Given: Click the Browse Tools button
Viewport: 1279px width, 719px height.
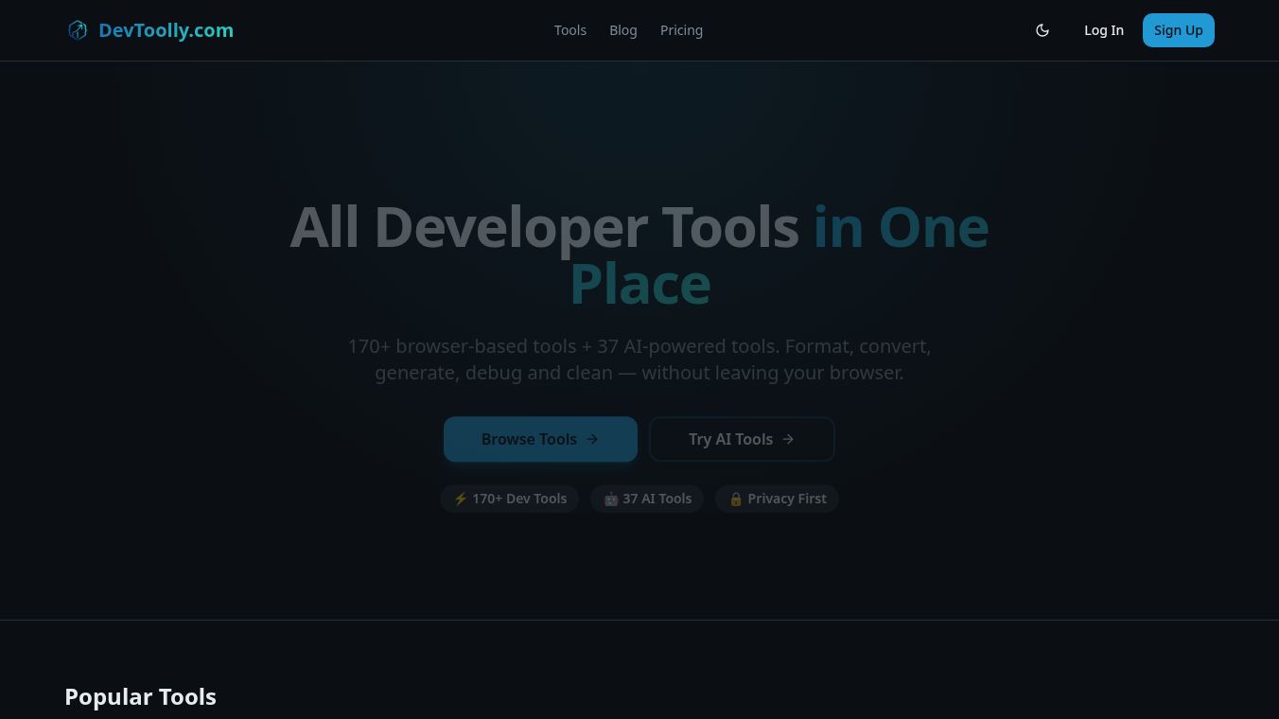Looking at the screenshot, I should click(x=540, y=439).
